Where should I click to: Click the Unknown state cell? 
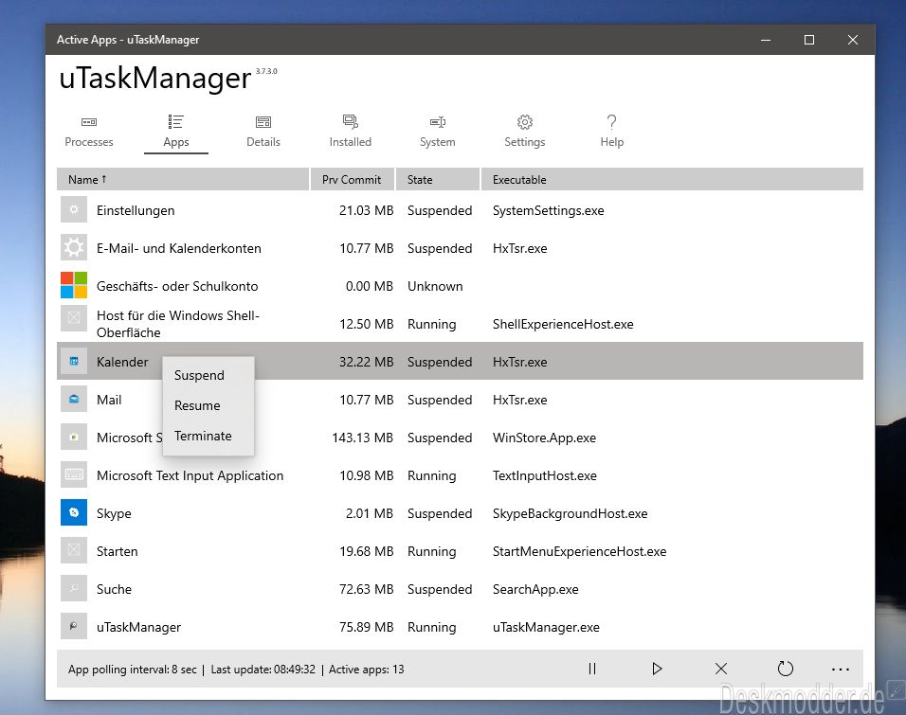click(x=435, y=286)
